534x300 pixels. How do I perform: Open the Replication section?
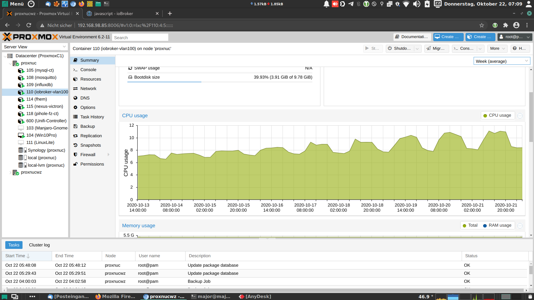click(x=91, y=136)
